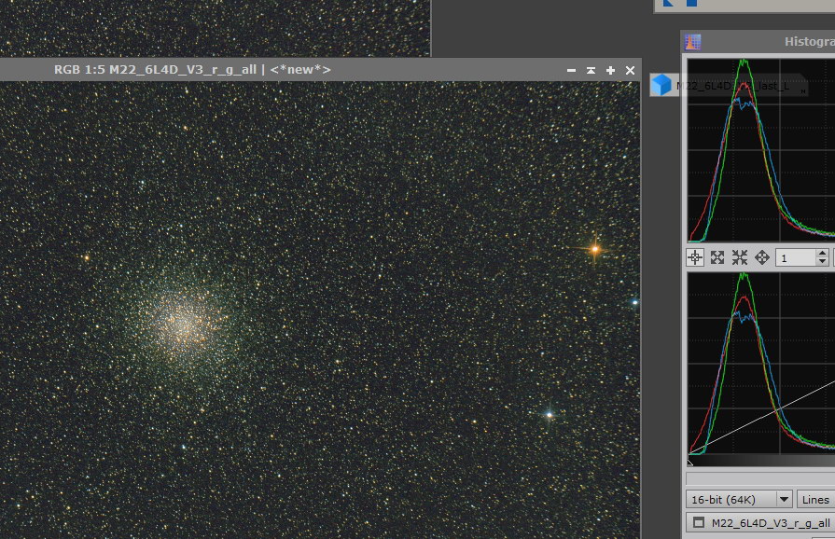Click the Histogram Transformation window icon
The width and height of the screenshot is (835, 539).
click(692, 42)
